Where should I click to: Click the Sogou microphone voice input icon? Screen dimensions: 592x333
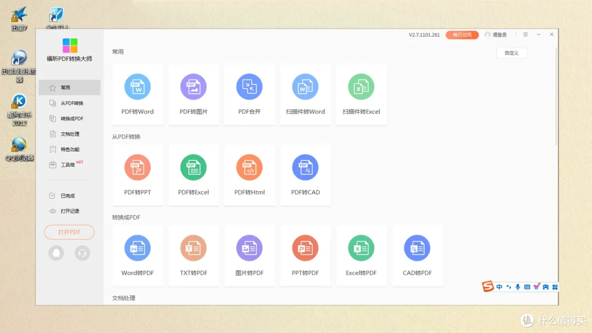pyautogui.click(x=517, y=287)
